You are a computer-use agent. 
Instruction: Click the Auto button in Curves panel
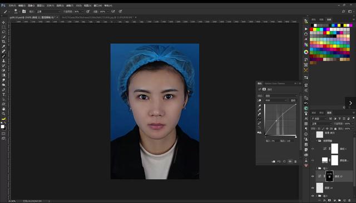(293, 100)
